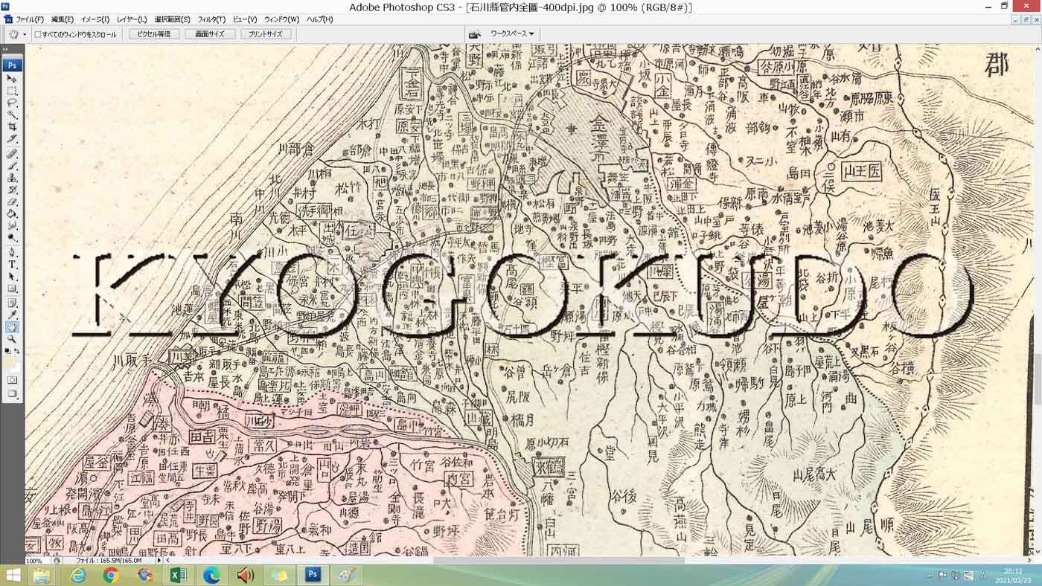
Task: Select the Paint Bucket tool
Action: (12, 213)
